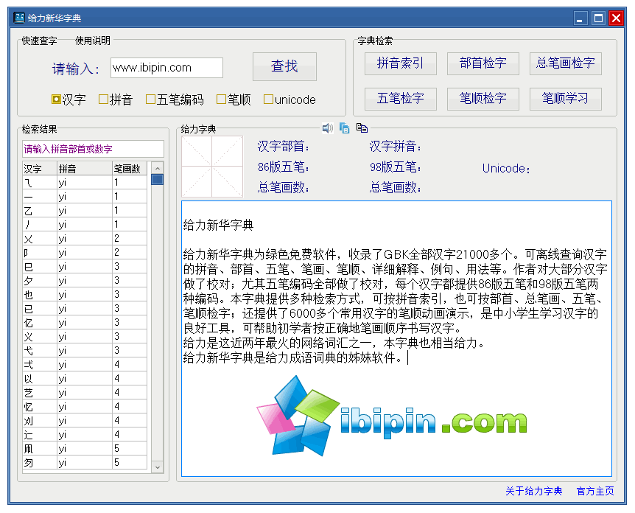Click the speaker pronunciation icon

[327, 128]
